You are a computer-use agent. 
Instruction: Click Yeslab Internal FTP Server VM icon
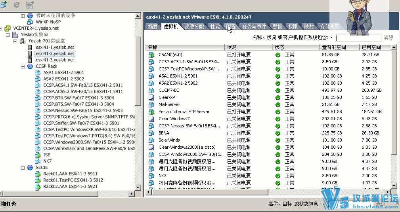click(151, 112)
